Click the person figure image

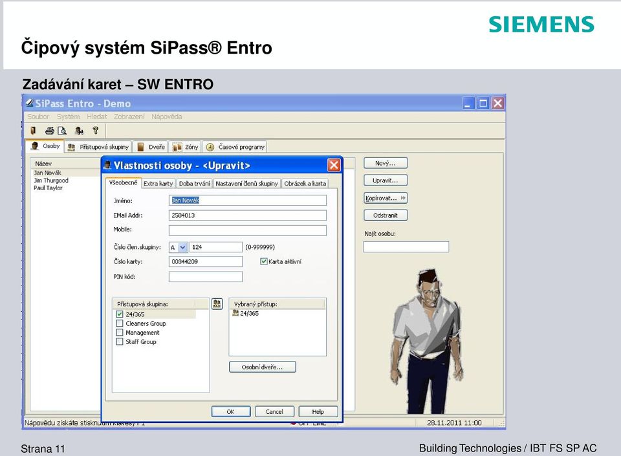point(427,340)
